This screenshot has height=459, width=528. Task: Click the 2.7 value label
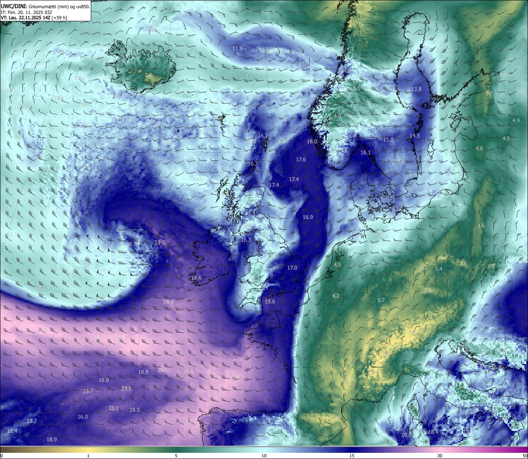[489, 94]
